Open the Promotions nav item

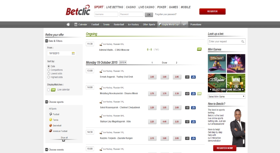coord(196,24)
